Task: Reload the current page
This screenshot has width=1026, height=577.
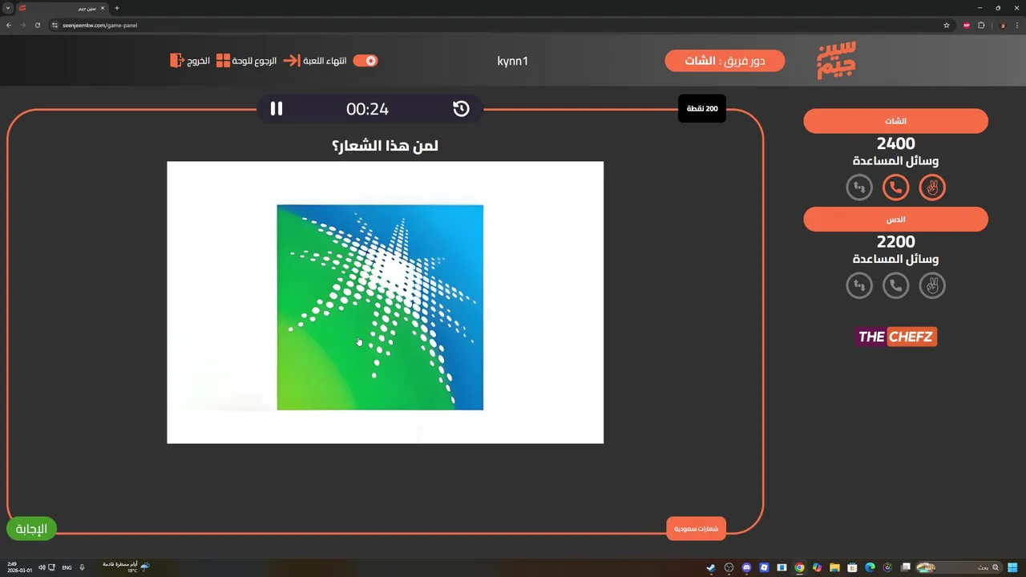Action: click(x=37, y=25)
